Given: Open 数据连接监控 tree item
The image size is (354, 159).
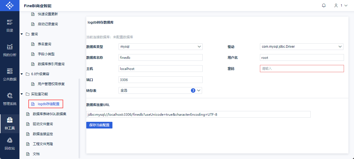Looking at the screenshot, I should point(43,134).
